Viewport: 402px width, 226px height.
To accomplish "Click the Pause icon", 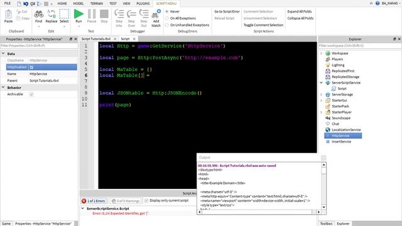I will tap(92, 14).
